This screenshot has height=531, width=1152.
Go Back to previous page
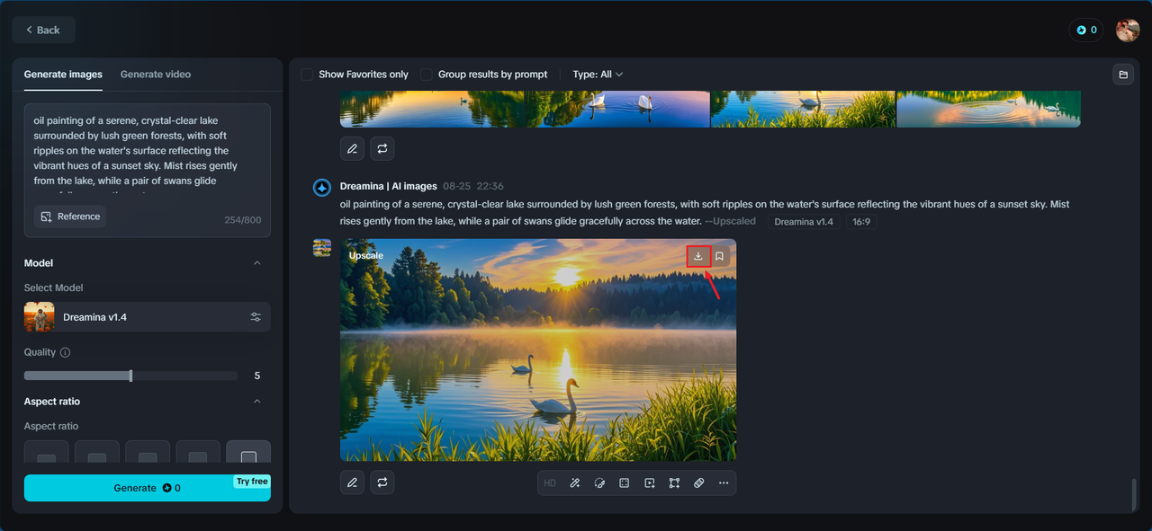(43, 30)
